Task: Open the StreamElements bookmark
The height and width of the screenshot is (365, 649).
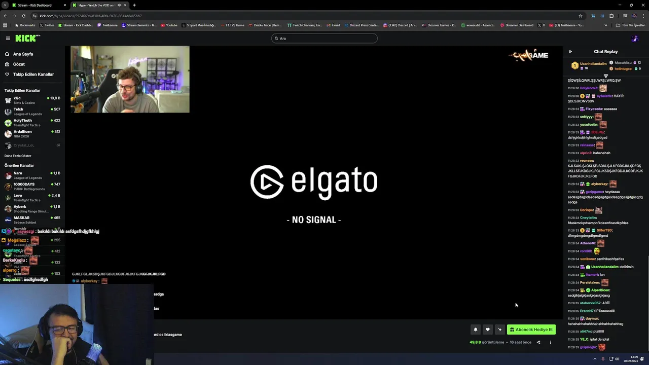Action: point(139,25)
